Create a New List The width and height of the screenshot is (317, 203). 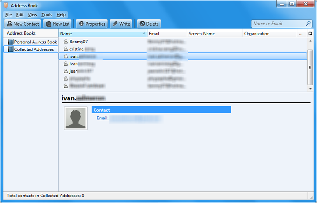[57, 24]
